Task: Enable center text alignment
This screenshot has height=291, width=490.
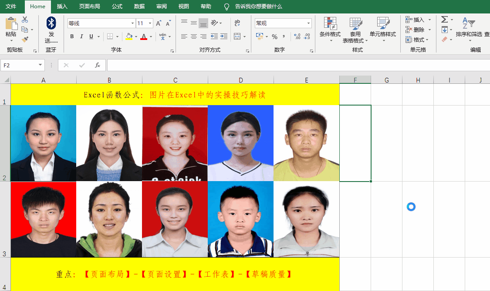Action: point(193,36)
